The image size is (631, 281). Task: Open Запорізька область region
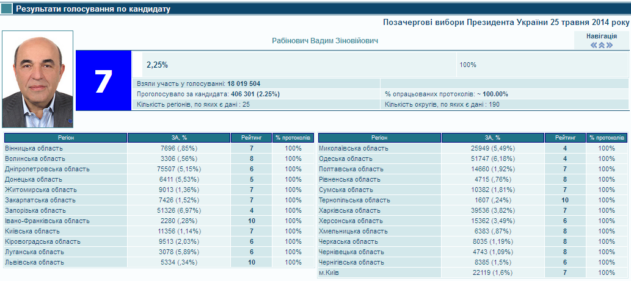(x=36, y=210)
